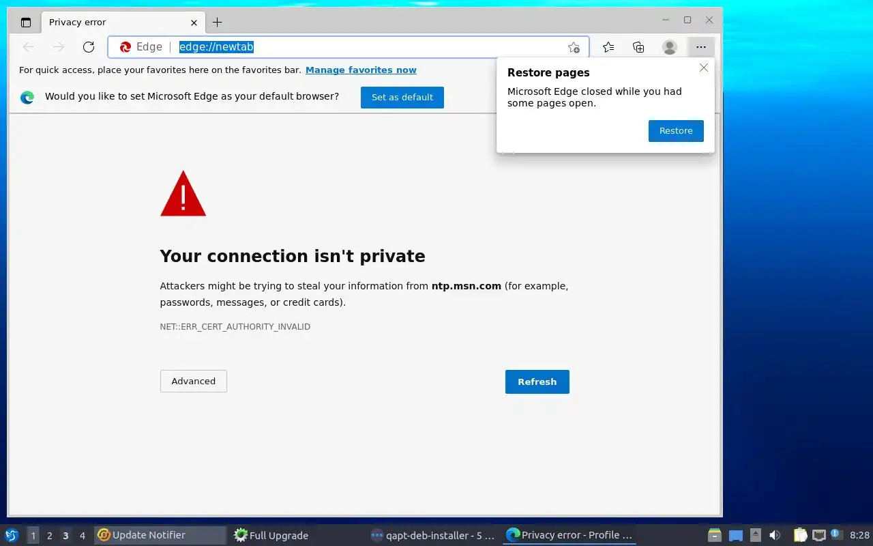This screenshot has width=873, height=546.
Task: Open qapt-deb-installer from the taskbar
Action: pos(433,535)
